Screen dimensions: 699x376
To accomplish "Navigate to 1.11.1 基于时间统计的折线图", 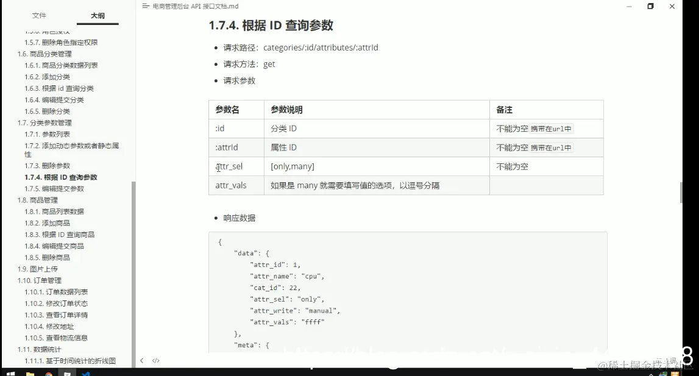I will click(x=59, y=360).
